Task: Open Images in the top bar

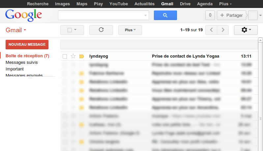Action: click(62, 4)
